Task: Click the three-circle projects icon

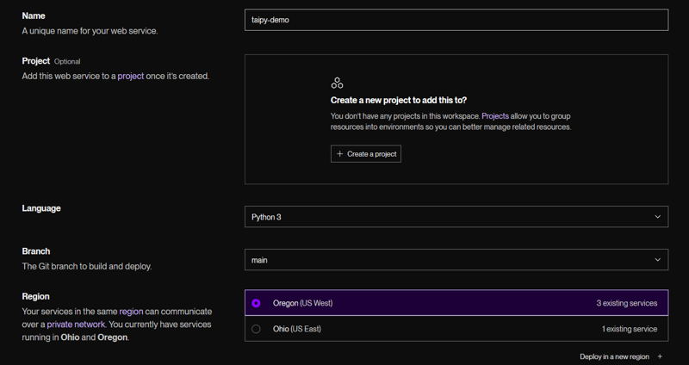Action: point(337,84)
